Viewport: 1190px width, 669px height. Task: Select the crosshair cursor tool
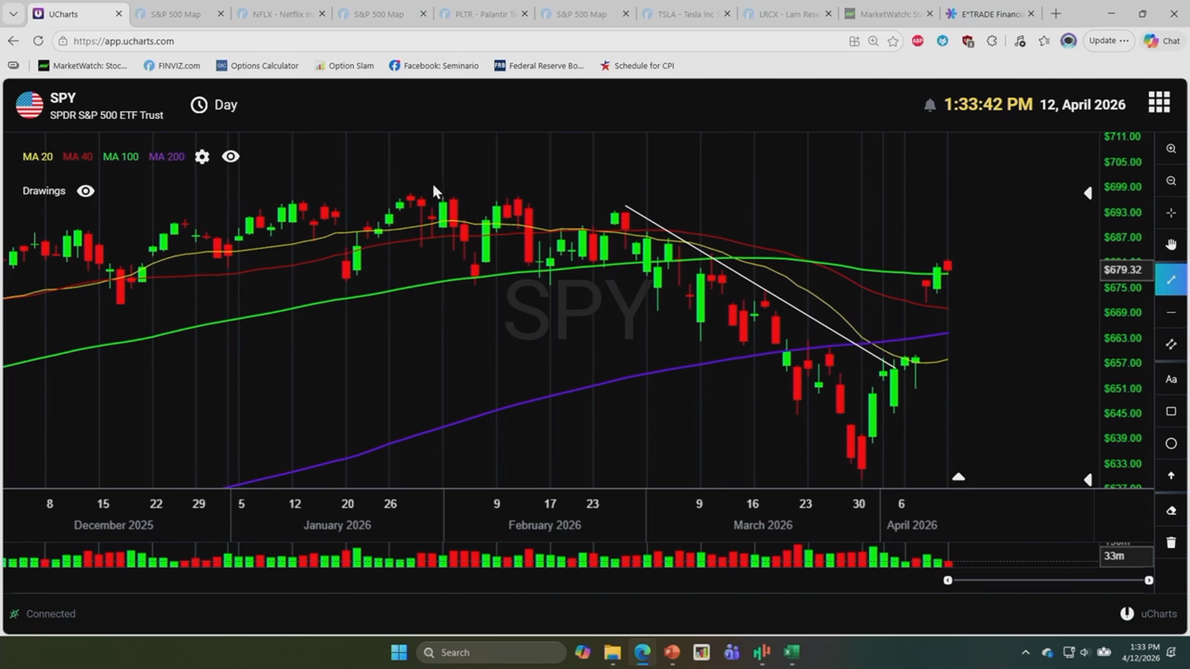tap(1171, 213)
